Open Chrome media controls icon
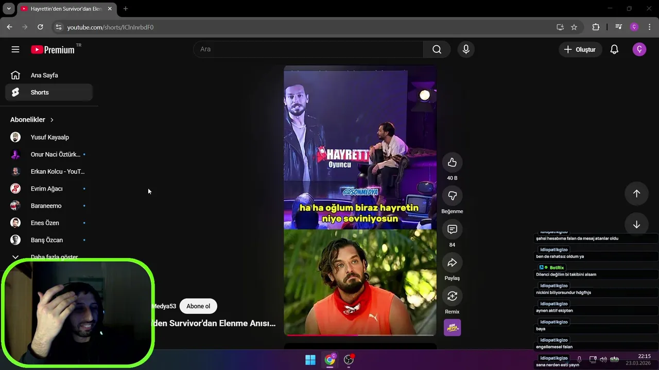Viewport: 659px width, 370px height. click(x=618, y=27)
